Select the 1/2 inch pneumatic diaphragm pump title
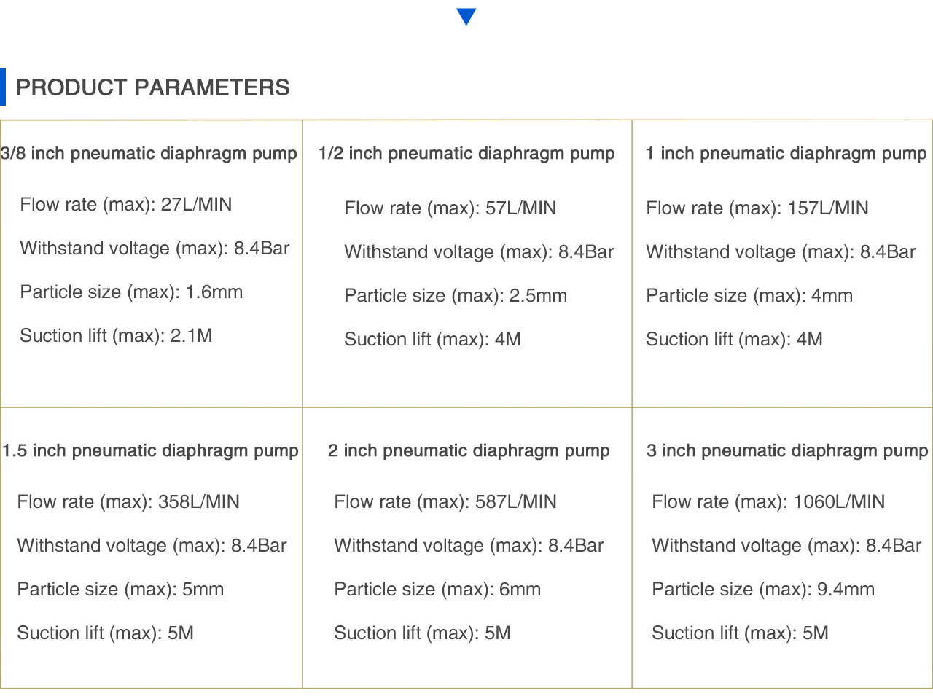The width and height of the screenshot is (933, 696). pyautogui.click(x=466, y=154)
